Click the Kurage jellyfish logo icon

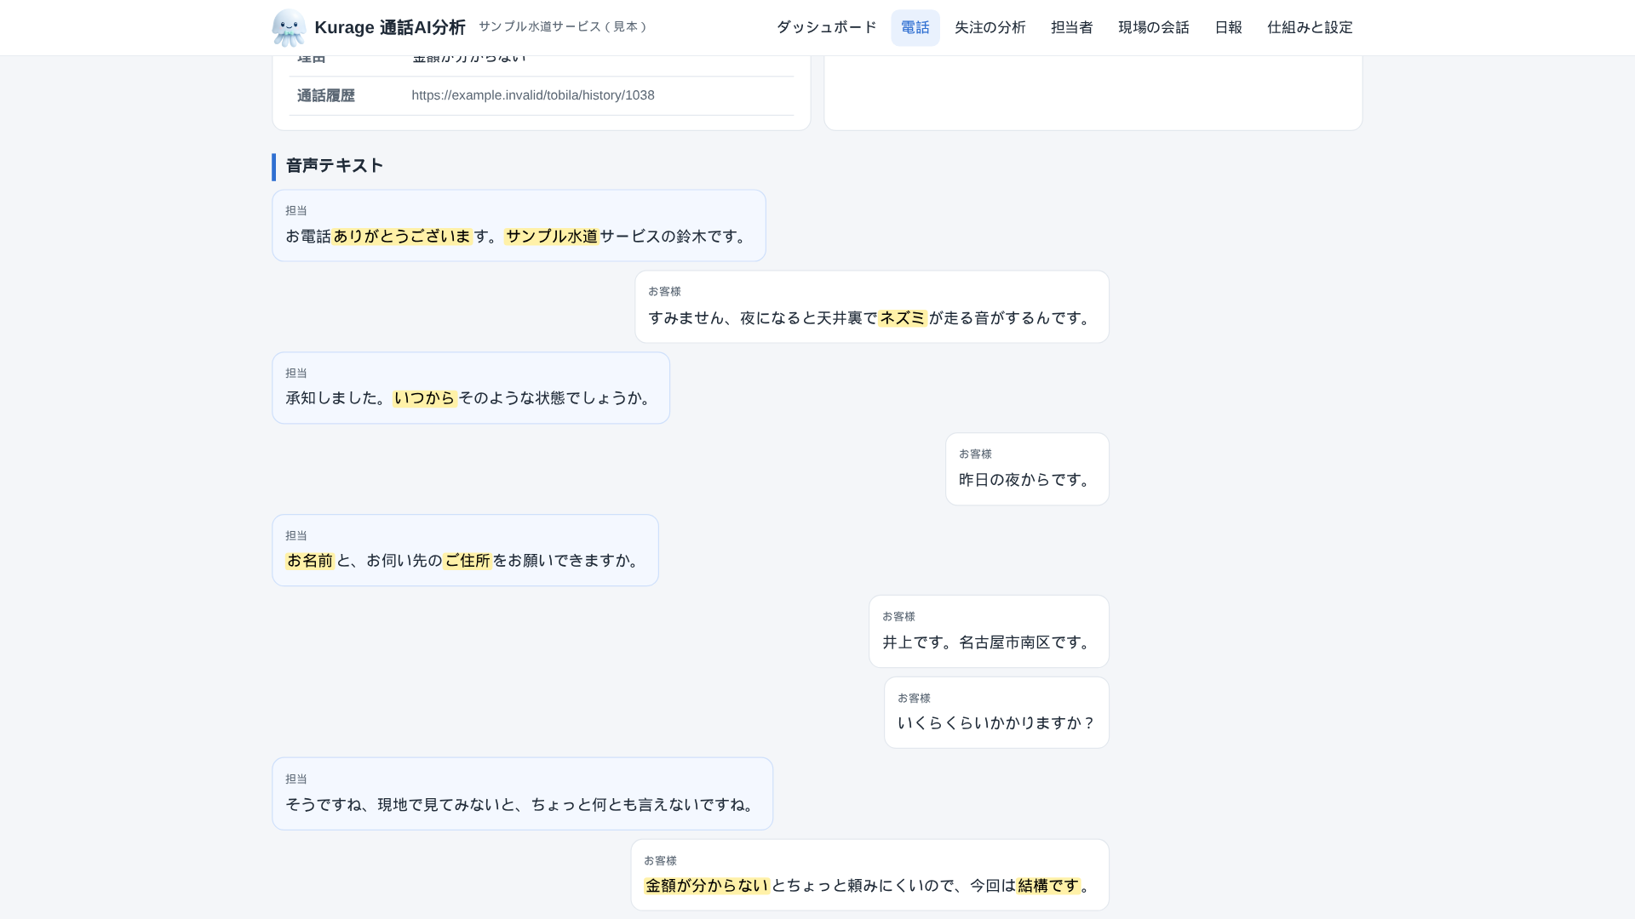289,27
